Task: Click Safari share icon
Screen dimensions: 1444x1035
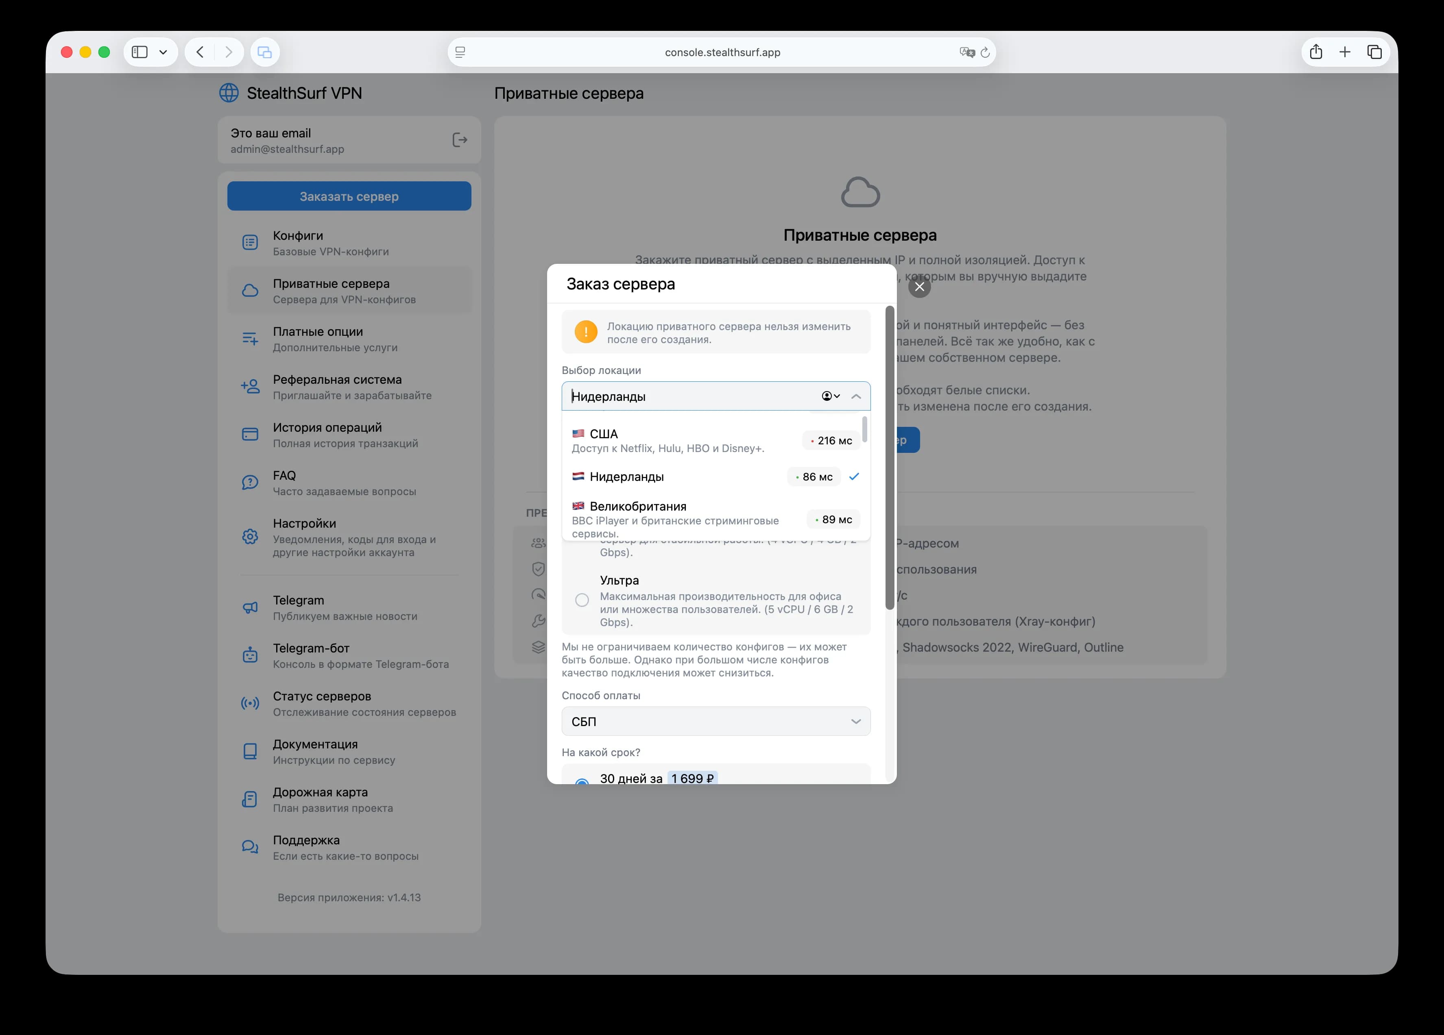Action: [1315, 52]
